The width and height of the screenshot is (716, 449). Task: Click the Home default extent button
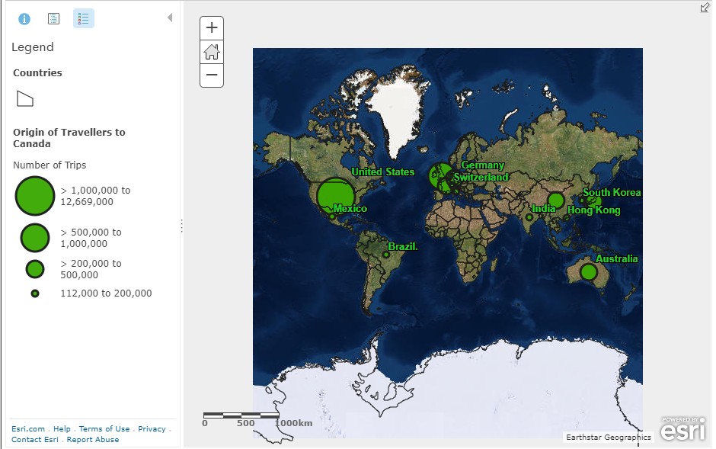211,52
